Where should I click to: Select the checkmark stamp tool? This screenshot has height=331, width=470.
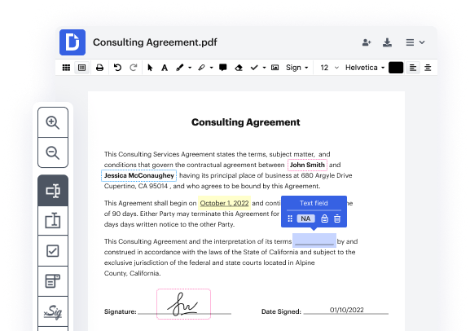[254, 68]
